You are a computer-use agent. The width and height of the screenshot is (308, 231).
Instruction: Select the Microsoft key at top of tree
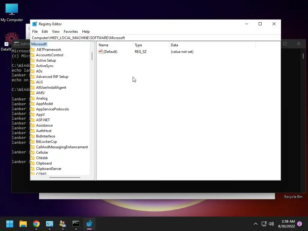click(39, 44)
